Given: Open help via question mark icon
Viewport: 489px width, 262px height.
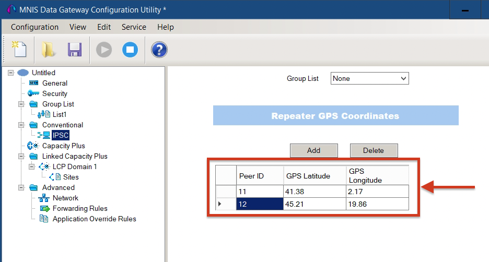Looking at the screenshot, I should 159,50.
